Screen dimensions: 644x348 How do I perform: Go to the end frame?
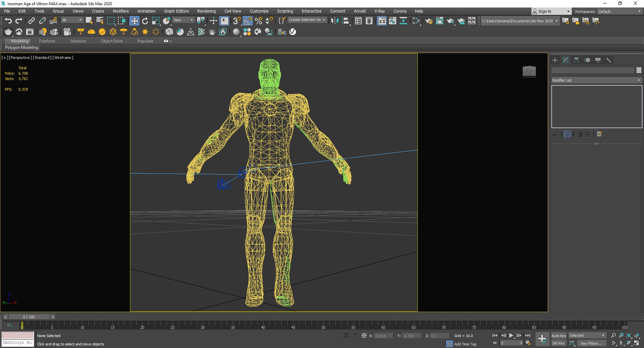coord(528,335)
